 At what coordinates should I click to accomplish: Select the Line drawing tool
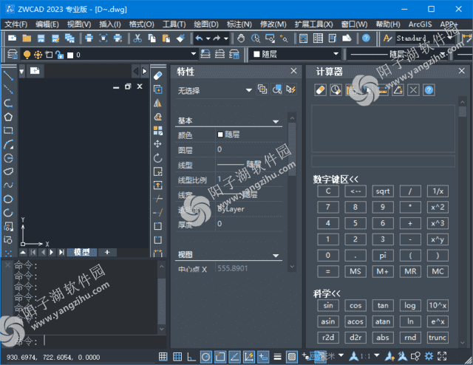coord(8,75)
